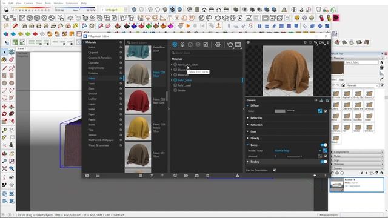Collapse the Bump section
The width and height of the screenshot is (388, 218).
pyautogui.click(x=248, y=145)
